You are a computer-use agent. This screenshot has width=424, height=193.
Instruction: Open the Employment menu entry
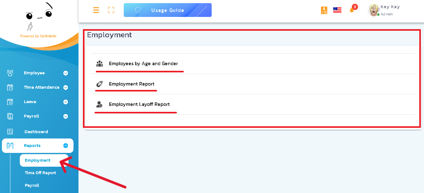point(37,160)
